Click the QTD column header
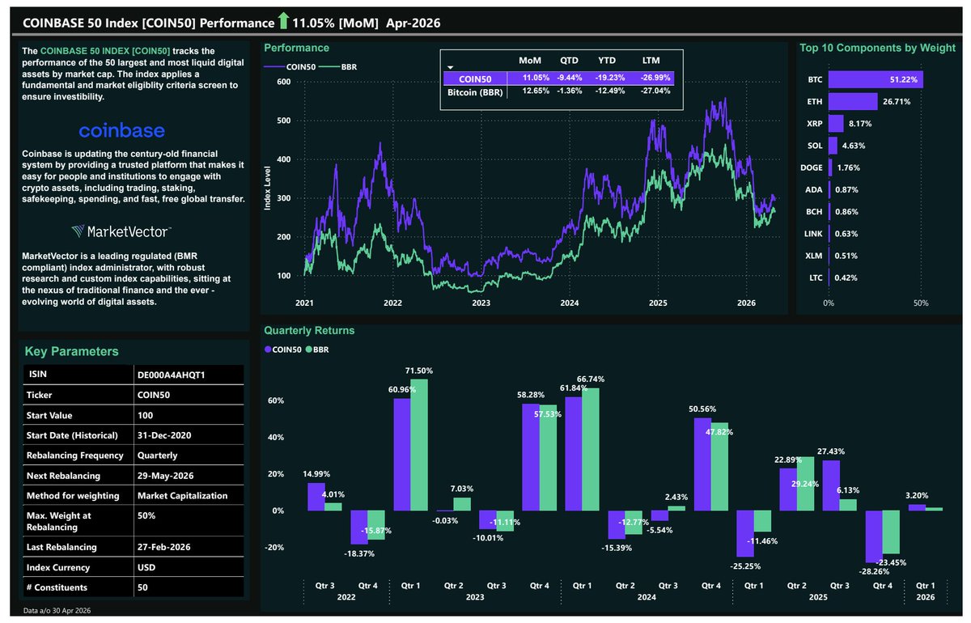Viewport: 971px width, 623px height. 569,61
